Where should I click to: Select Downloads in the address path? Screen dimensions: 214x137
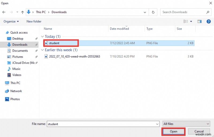59,12
